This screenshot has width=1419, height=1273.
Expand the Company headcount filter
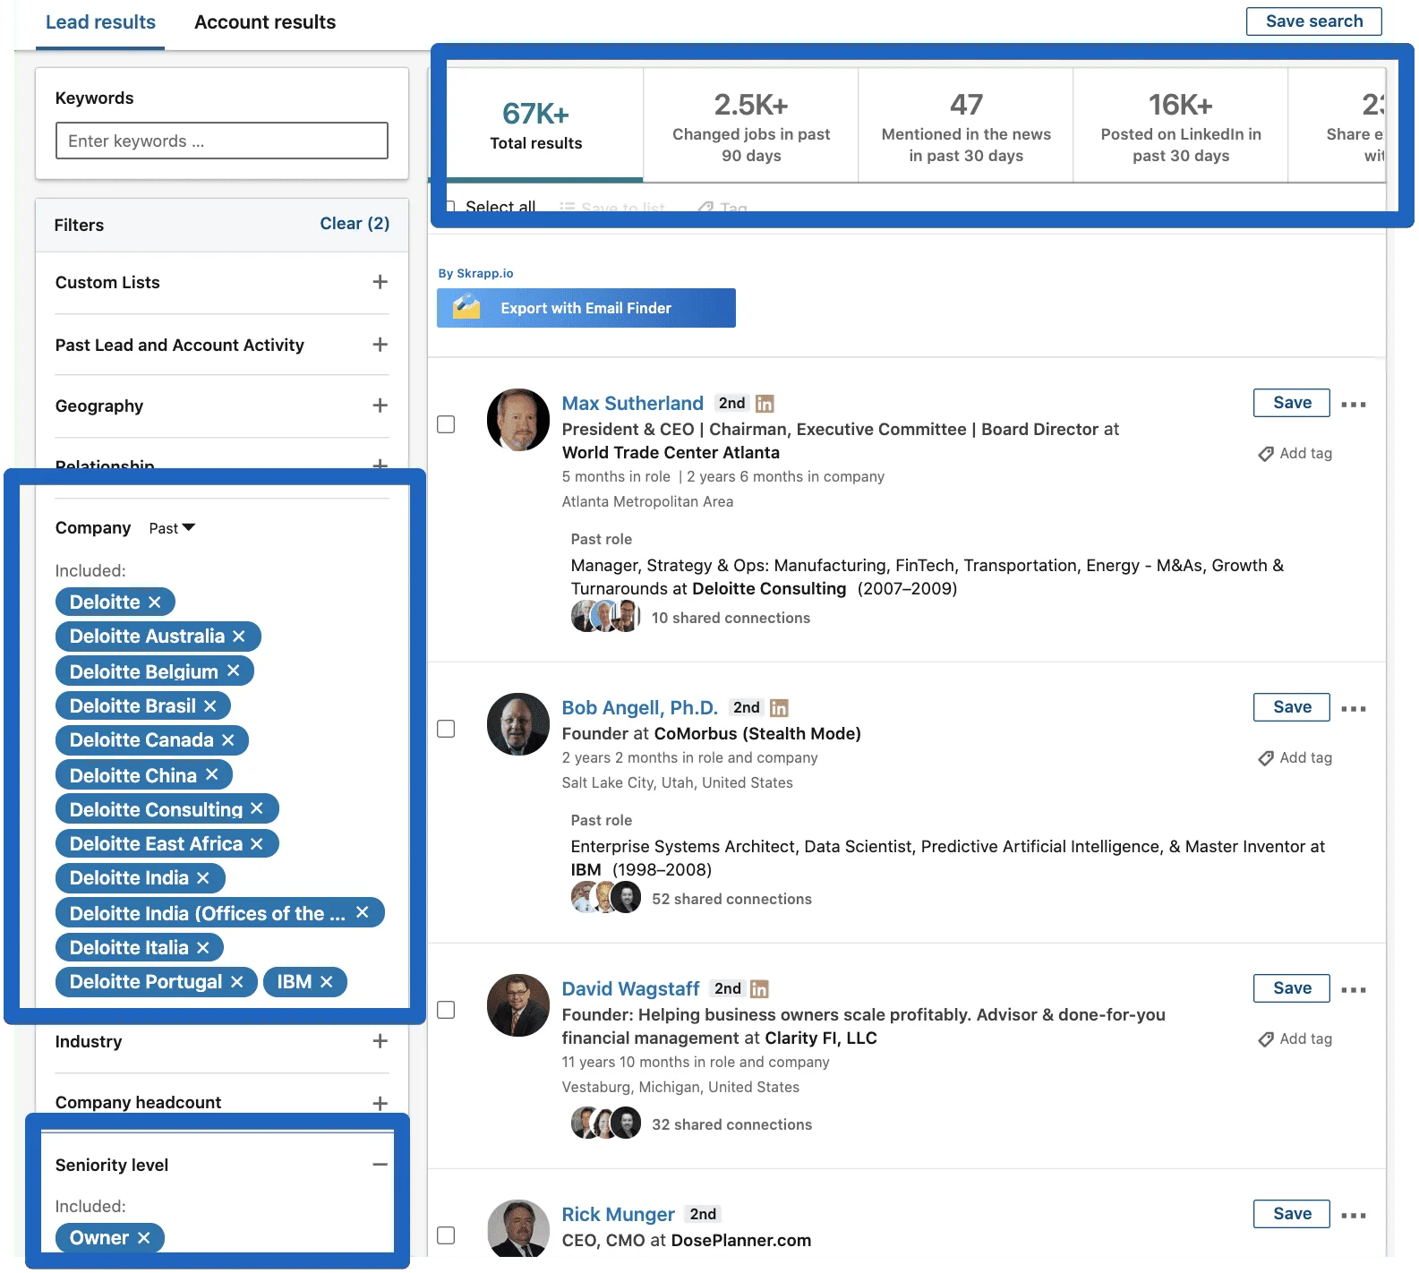click(x=380, y=1104)
